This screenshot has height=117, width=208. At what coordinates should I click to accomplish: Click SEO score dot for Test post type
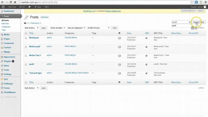(x=146, y=73)
